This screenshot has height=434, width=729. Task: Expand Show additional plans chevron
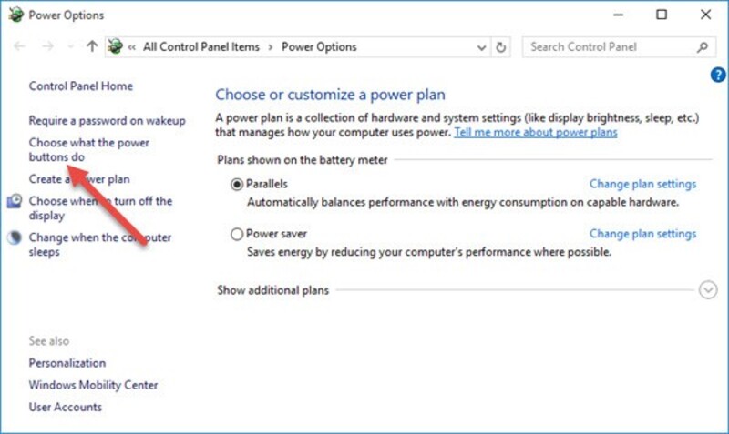coord(708,290)
